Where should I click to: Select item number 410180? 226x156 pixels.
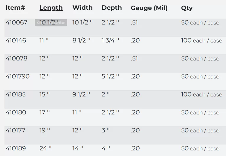16,112
